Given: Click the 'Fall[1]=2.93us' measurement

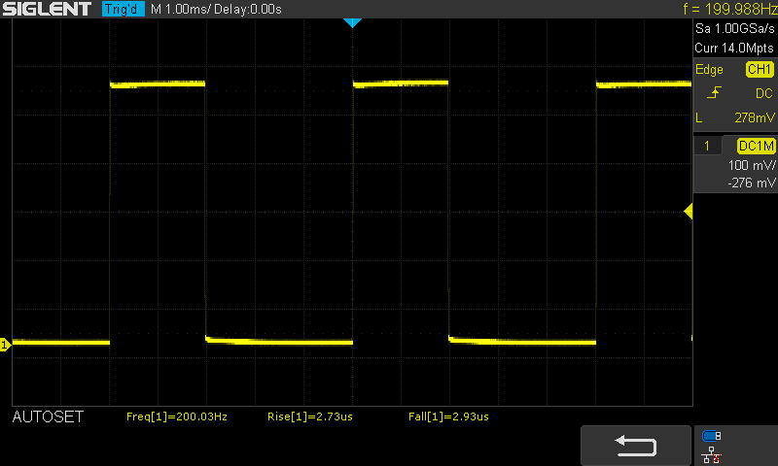Looking at the screenshot, I should 448,416.
